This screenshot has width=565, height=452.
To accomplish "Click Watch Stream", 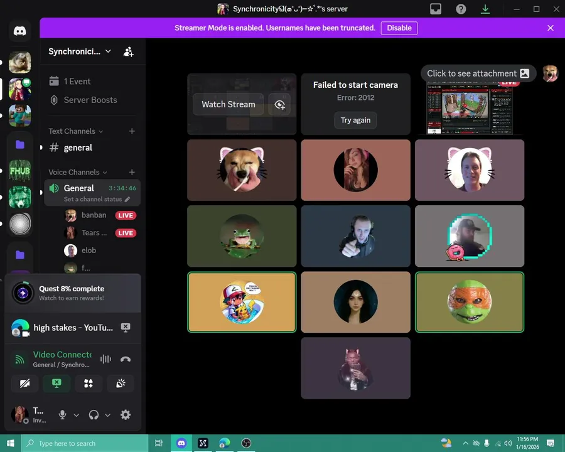I will click(x=229, y=105).
